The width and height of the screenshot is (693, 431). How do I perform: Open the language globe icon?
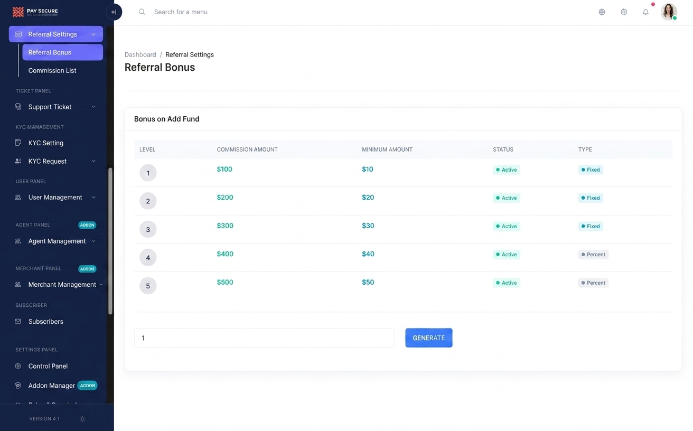(602, 12)
